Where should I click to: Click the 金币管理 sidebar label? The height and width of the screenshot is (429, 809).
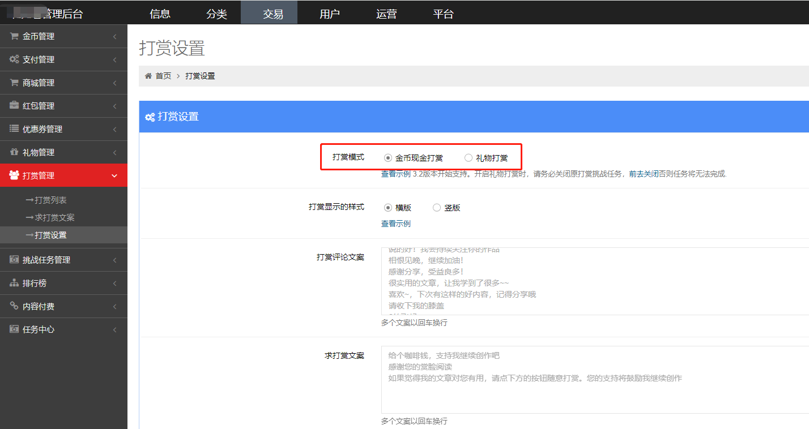(x=39, y=36)
